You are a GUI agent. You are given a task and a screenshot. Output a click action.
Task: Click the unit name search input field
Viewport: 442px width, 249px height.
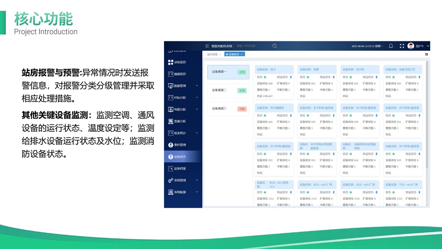[x=251, y=46]
